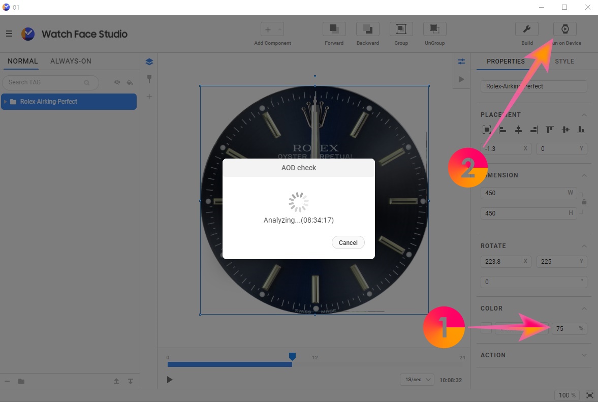The height and width of the screenshot is (402, 598).
Task: Click the placement Y value field
Action: click(x=561, y=149)
